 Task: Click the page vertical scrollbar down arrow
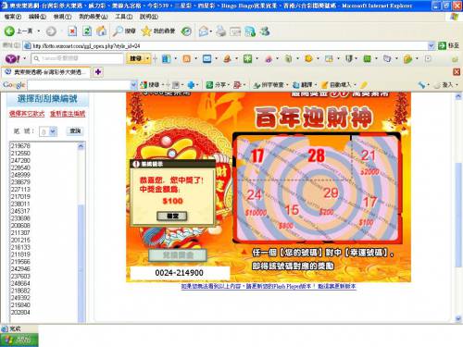(458, 318)
